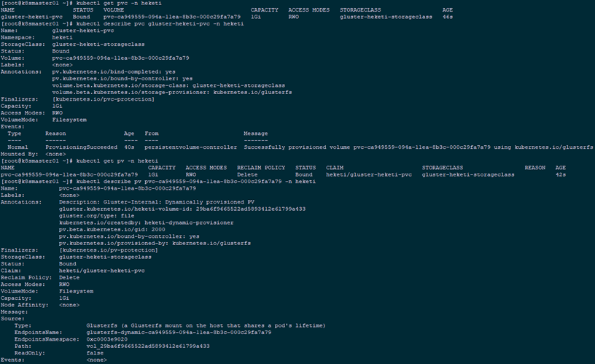Click the 'kubectl describe pv' command line
Image resolution: width=595 pixels, height=364 pixels.
pyautogui.click(x=196, y=182)
